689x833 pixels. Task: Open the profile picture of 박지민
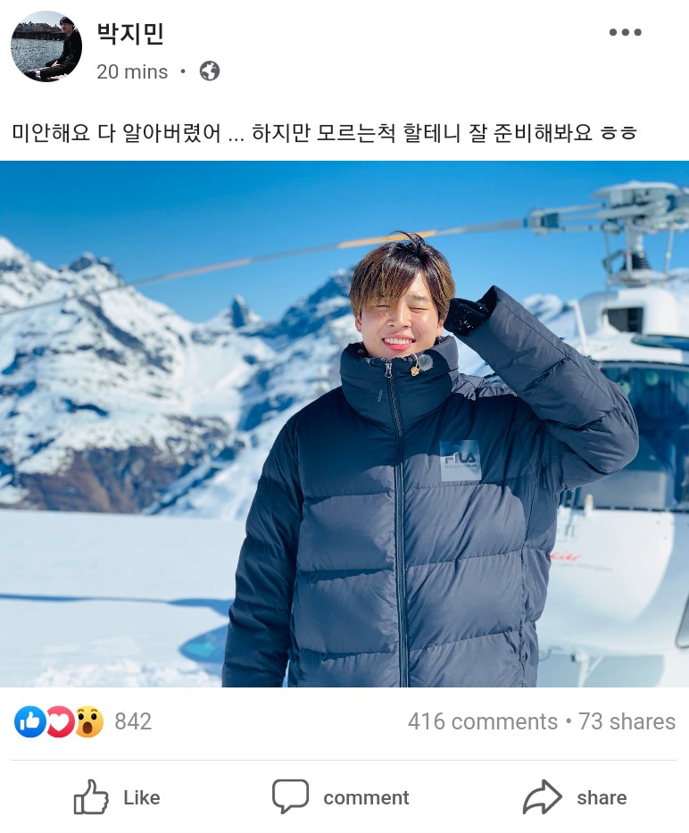(46, 46)
